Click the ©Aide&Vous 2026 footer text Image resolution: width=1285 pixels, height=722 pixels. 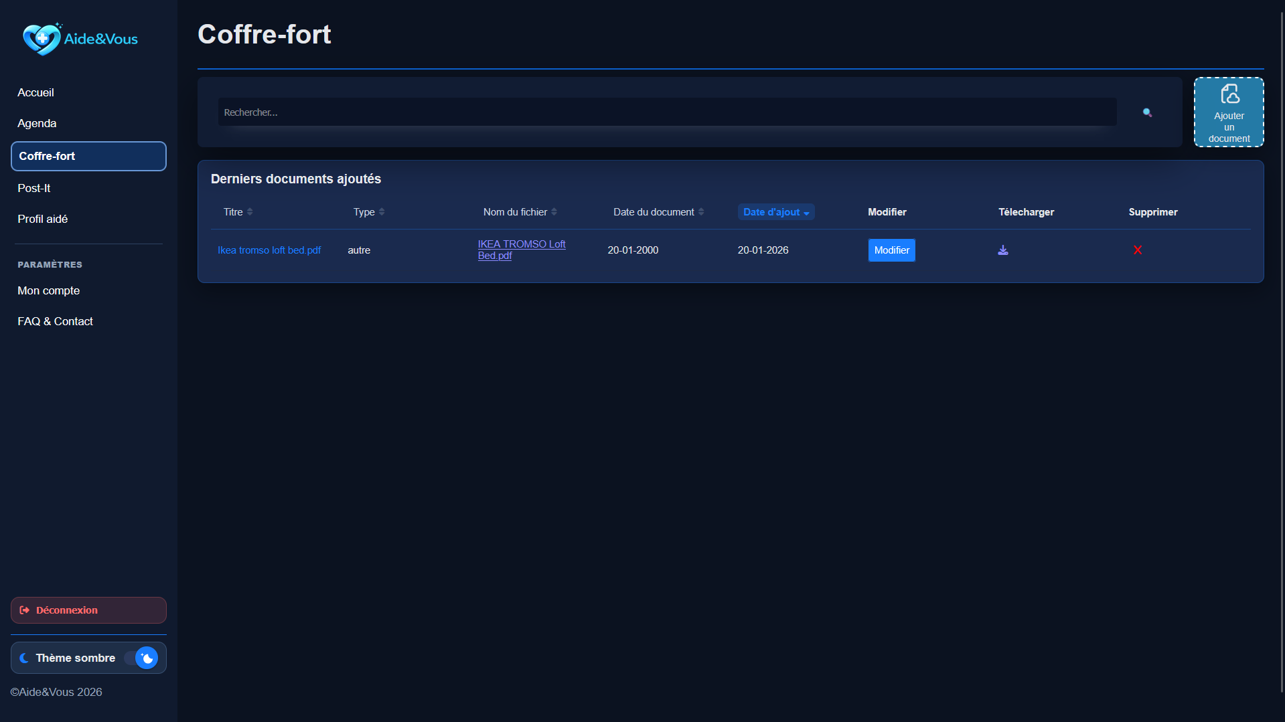[56, 692]
